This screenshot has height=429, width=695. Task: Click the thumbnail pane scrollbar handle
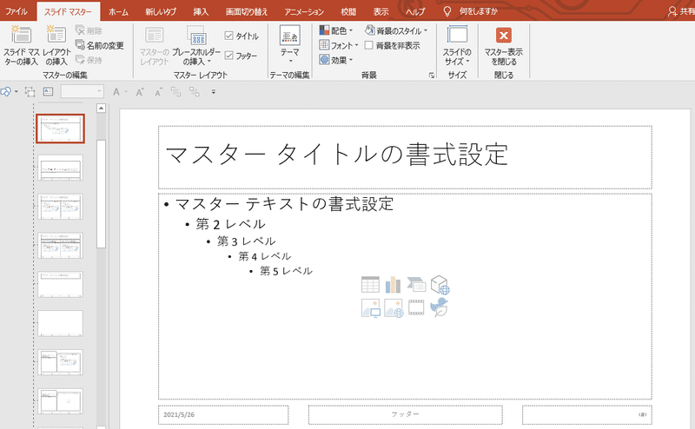(x=101, y=195)
